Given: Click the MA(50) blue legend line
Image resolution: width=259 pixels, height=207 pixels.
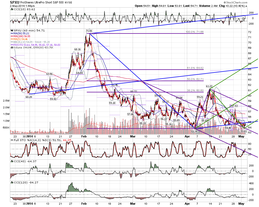Looking at the screenshot, I should pyautogui.click(x=12, y=33).
